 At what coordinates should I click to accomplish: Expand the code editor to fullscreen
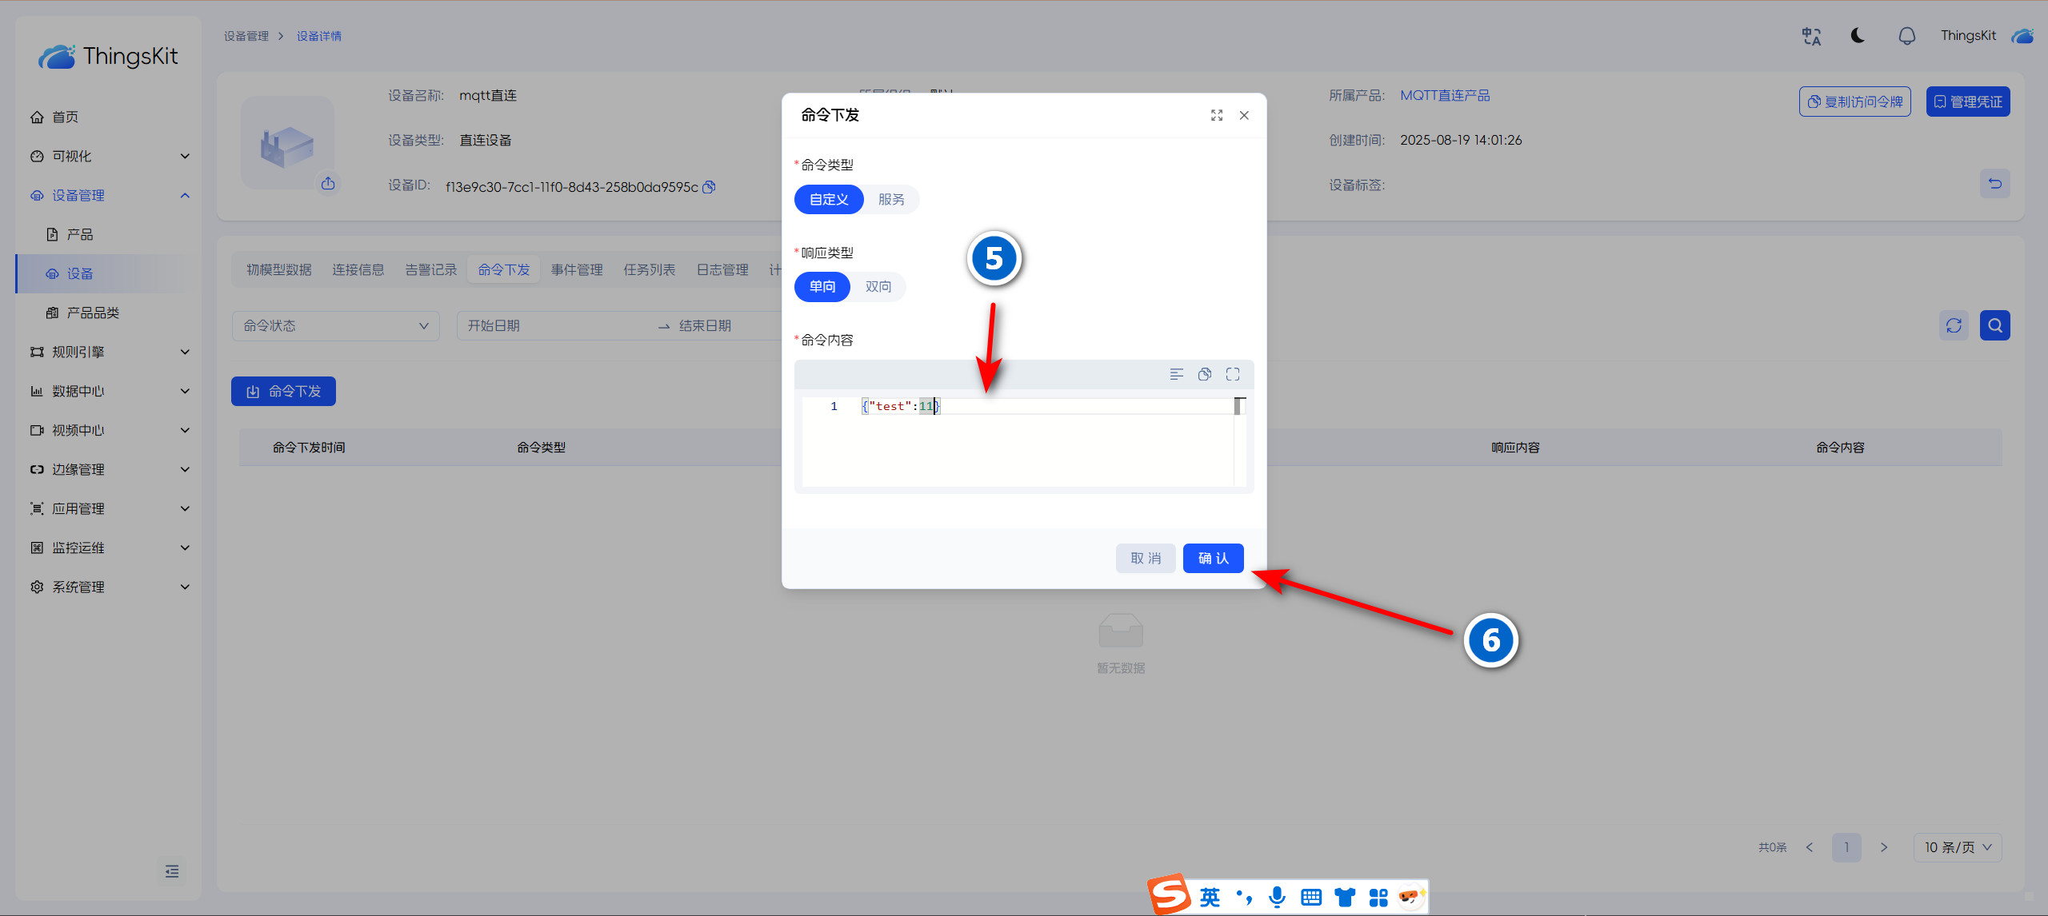click(1233, 374)
